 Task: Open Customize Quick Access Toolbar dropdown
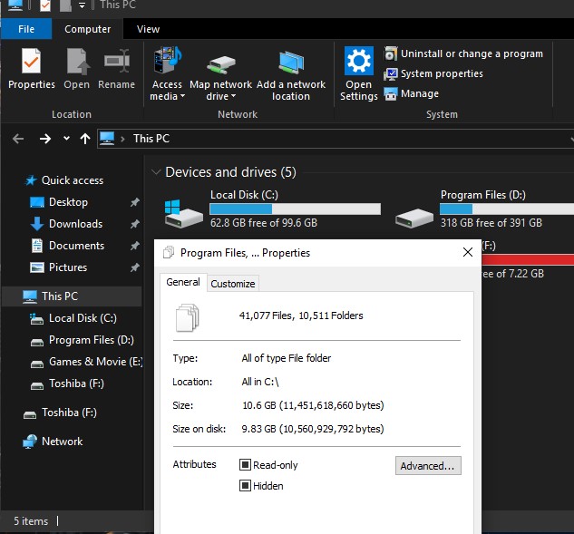tap(82, 5)
